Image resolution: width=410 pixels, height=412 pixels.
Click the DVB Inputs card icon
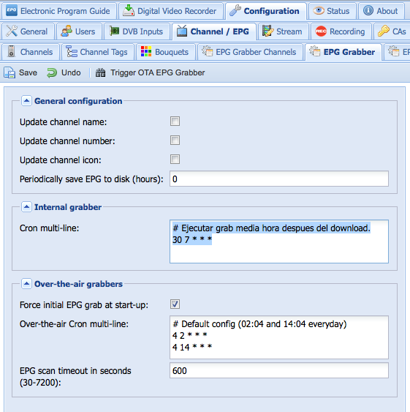coord(115,31)
